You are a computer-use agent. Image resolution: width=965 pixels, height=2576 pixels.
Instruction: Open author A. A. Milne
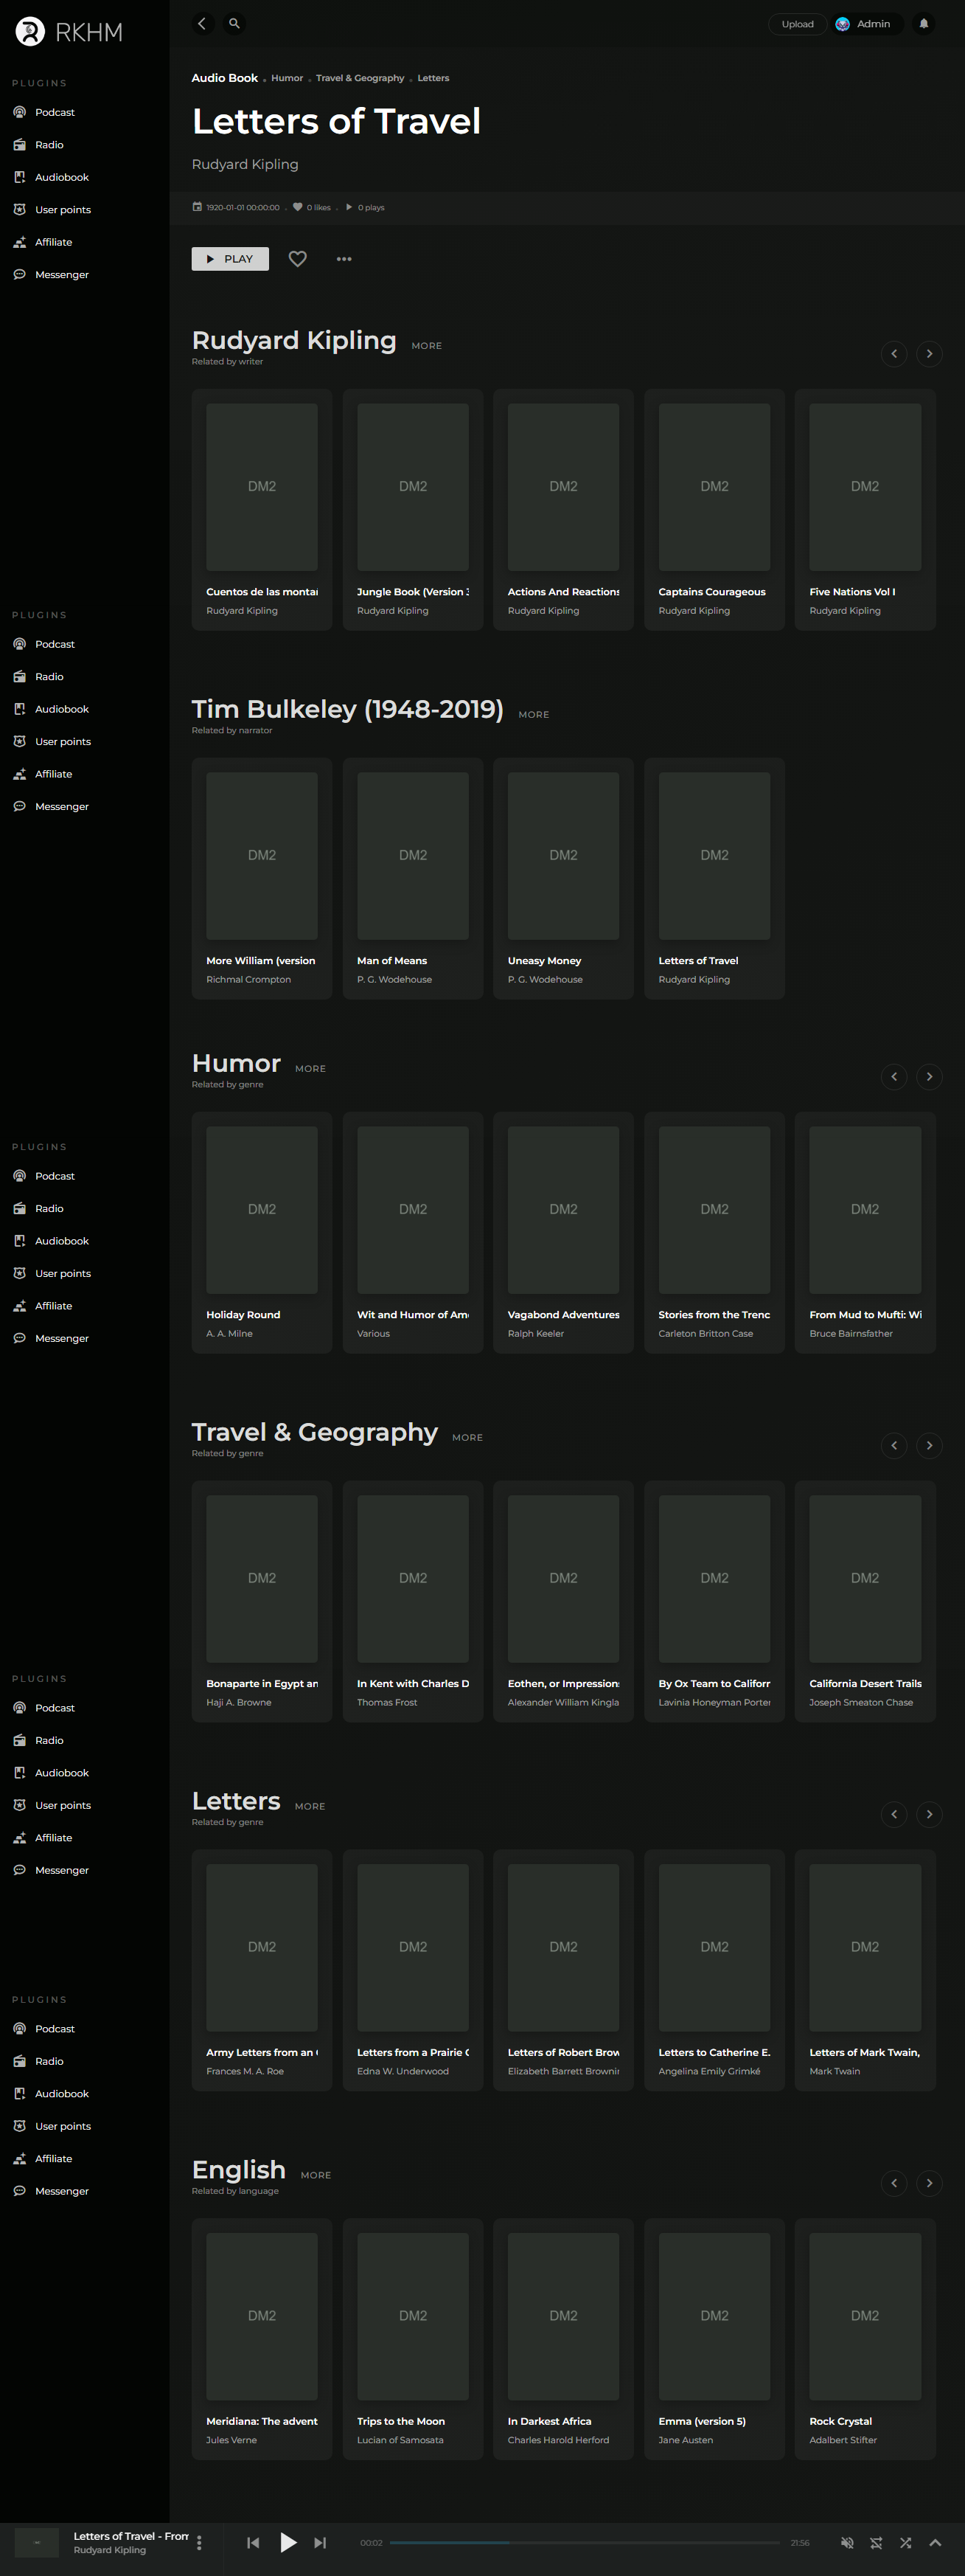[230, 1334]
